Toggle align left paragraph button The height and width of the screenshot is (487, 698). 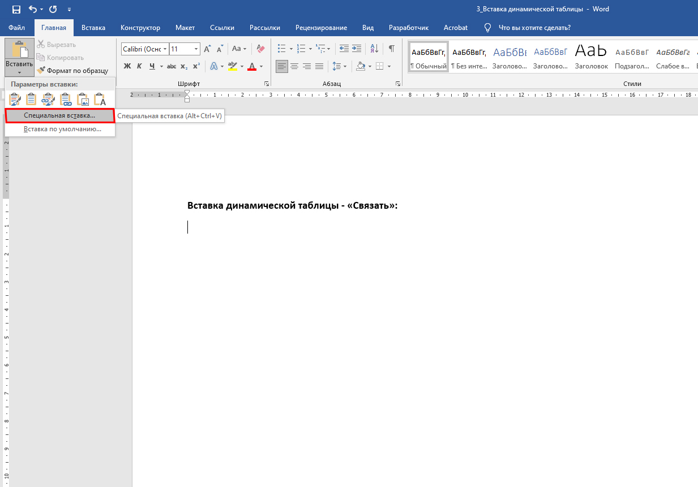pyautogui.click(x=282, y=66)
